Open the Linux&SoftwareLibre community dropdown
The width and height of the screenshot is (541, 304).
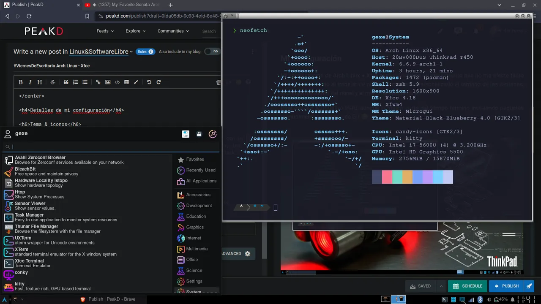coord(101,52)
